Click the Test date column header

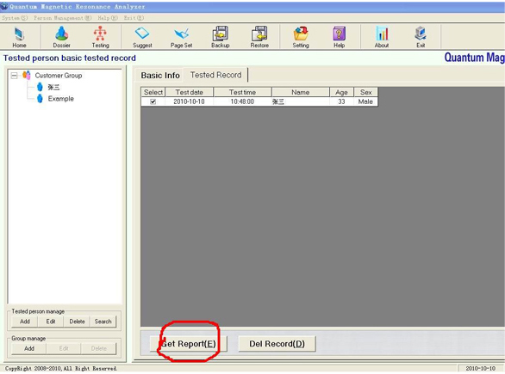[189, 92]
